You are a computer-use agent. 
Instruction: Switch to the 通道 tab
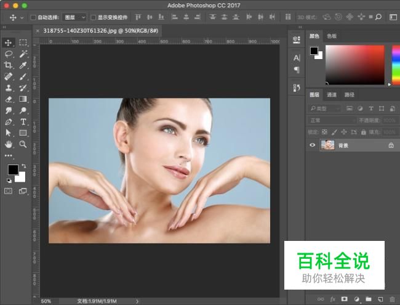(332, 95)
